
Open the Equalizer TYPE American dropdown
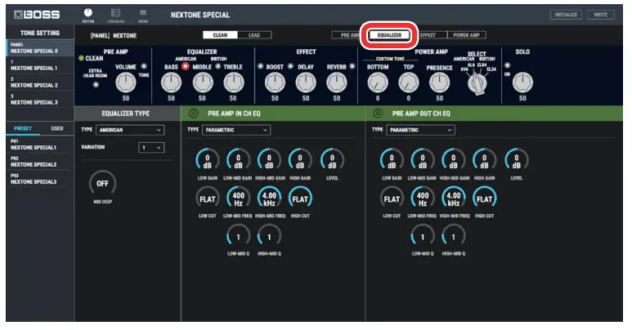[130, 130]
